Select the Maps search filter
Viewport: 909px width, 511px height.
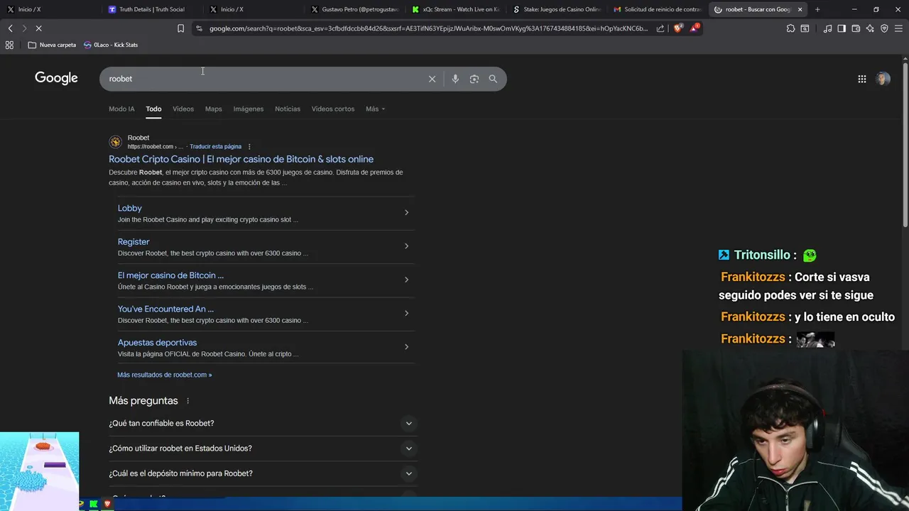(214, 109)
